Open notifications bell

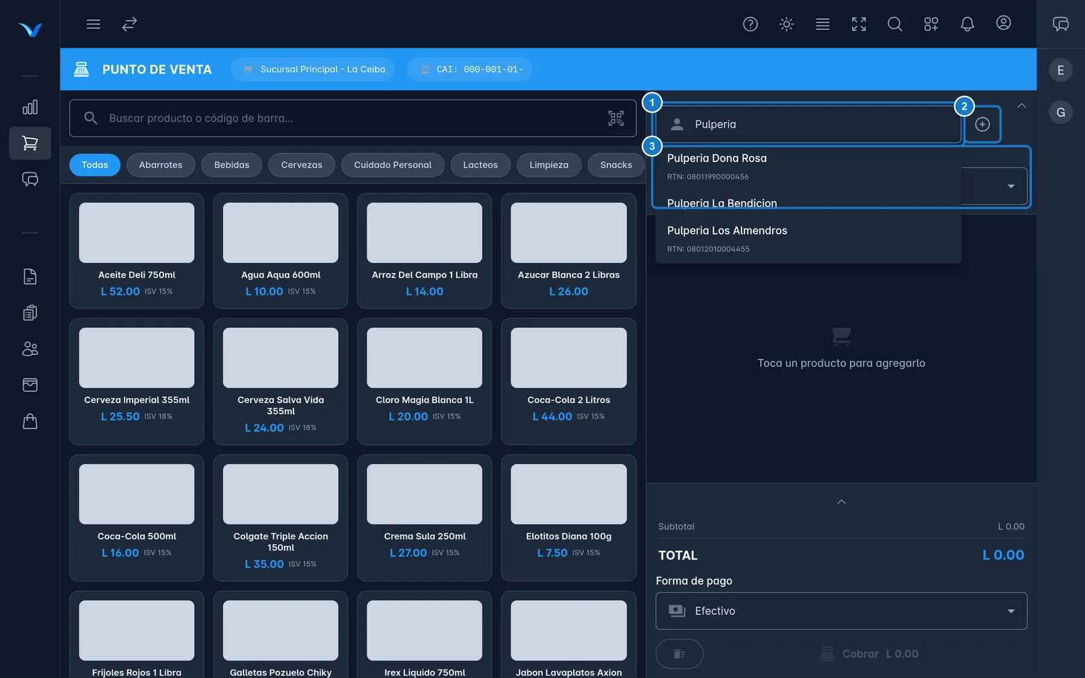[967, 24]
